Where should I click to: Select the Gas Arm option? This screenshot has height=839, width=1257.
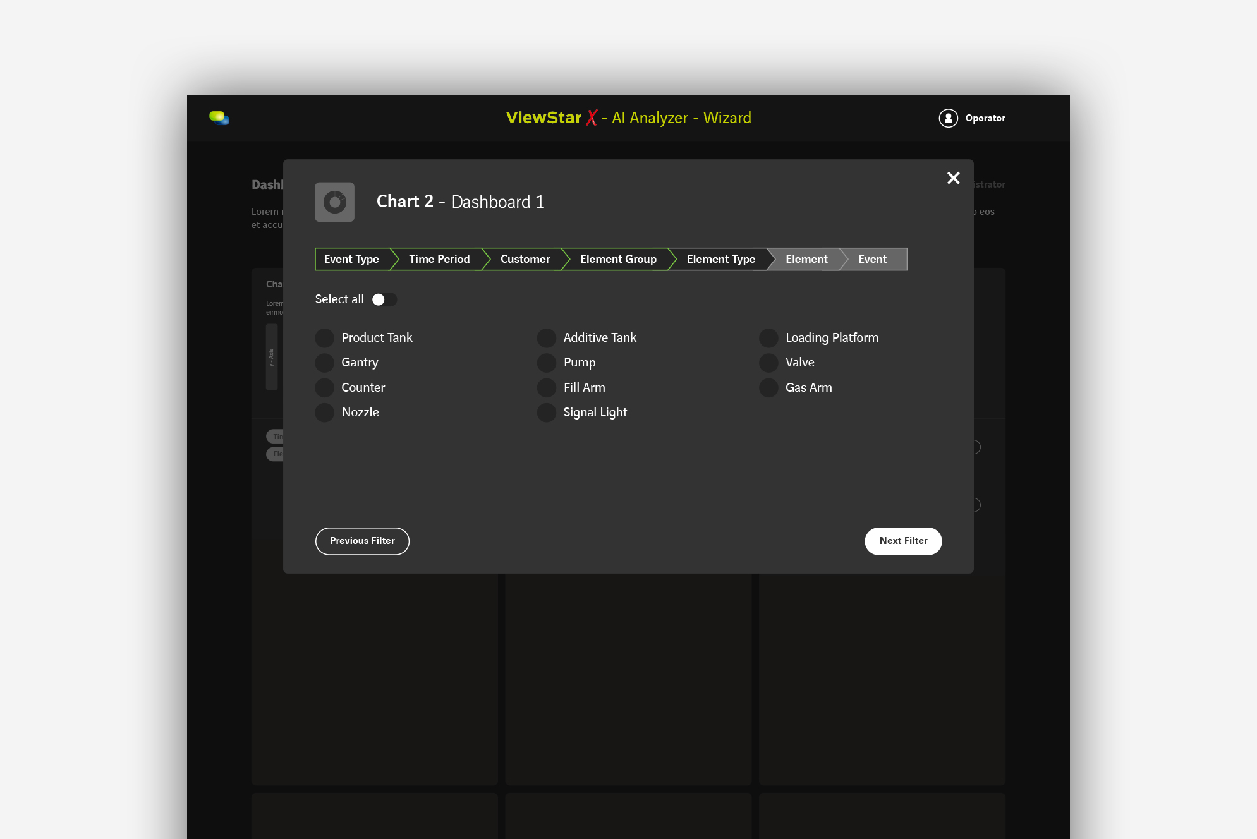(768, 388)
